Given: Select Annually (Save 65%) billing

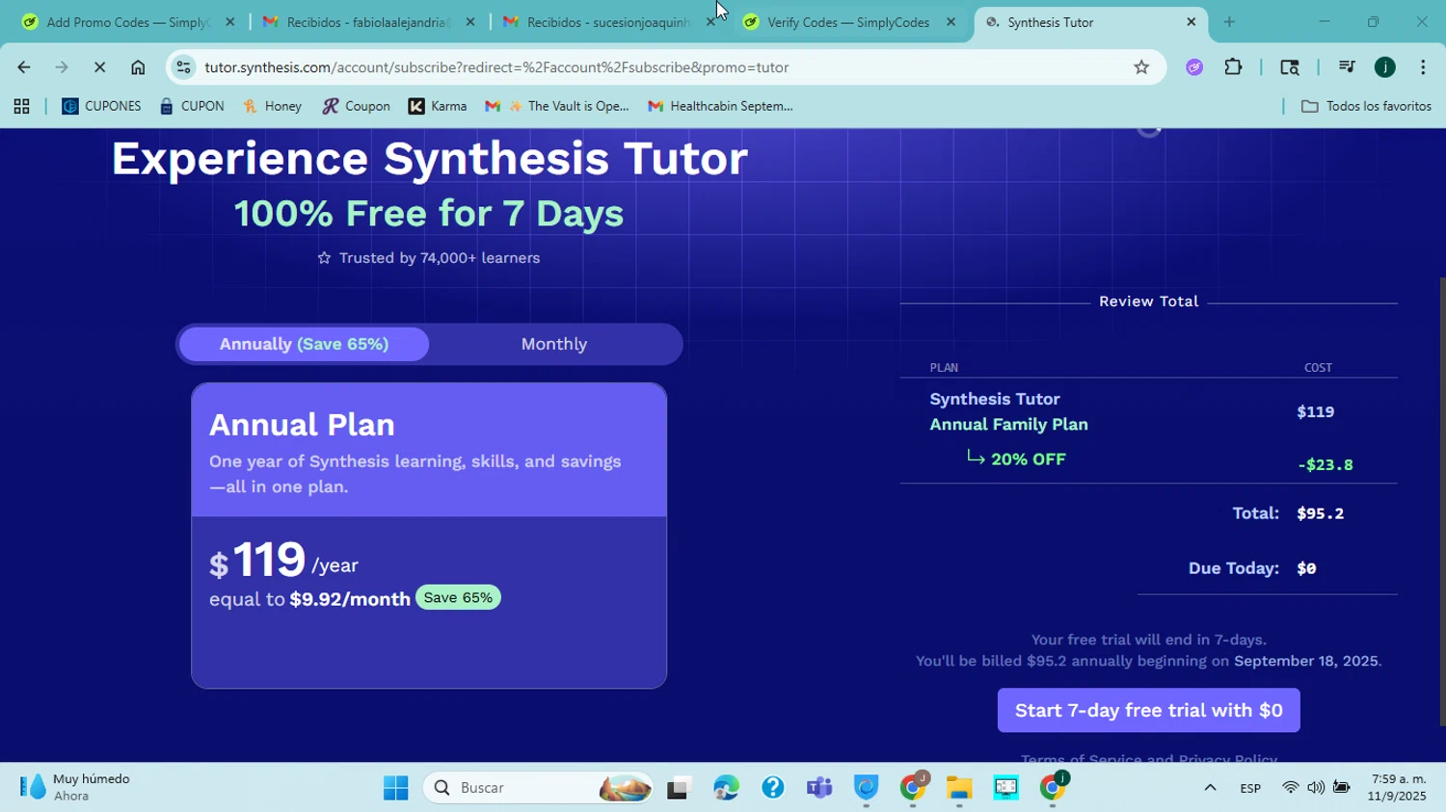Looking at the screenshot, I should (304, 344).
